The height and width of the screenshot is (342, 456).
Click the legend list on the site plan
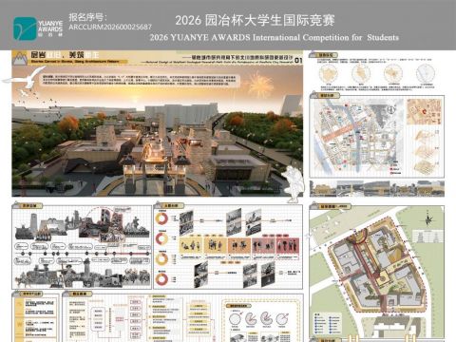point(327,324)
